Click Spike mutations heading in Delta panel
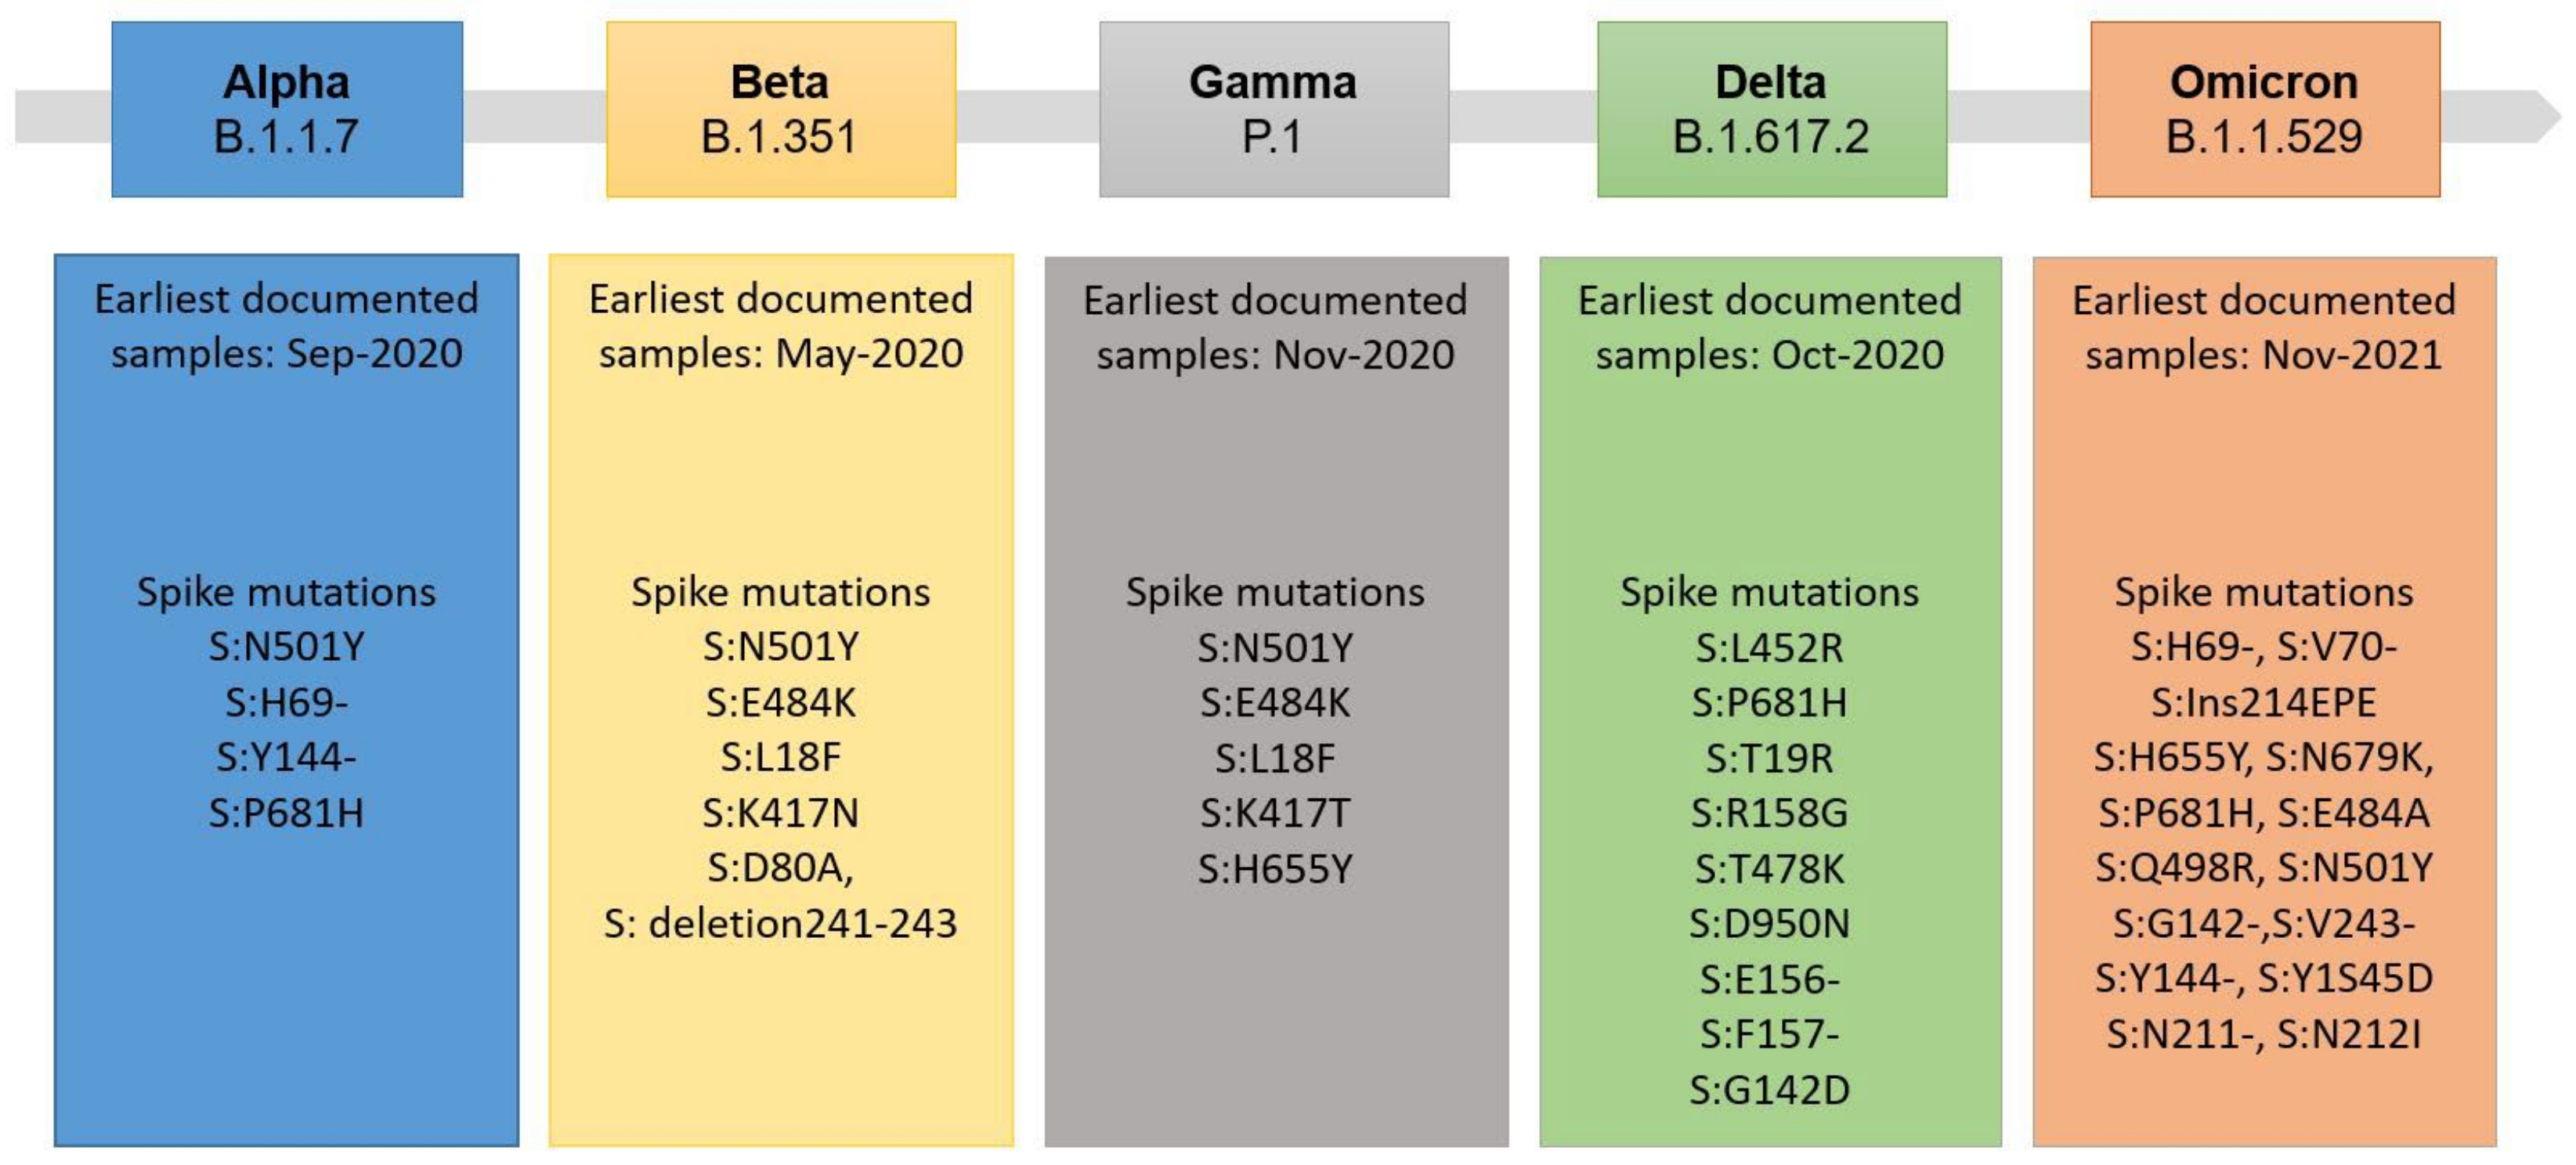This screenshot has height=1165, width=2576. point(1769,592)
